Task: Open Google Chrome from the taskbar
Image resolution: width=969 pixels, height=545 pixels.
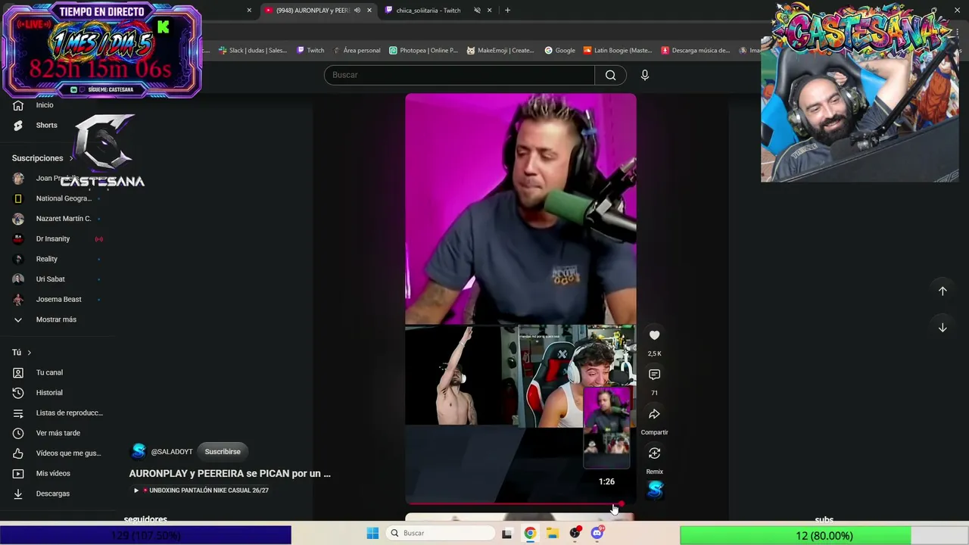Action: click(x=530, y=534)
